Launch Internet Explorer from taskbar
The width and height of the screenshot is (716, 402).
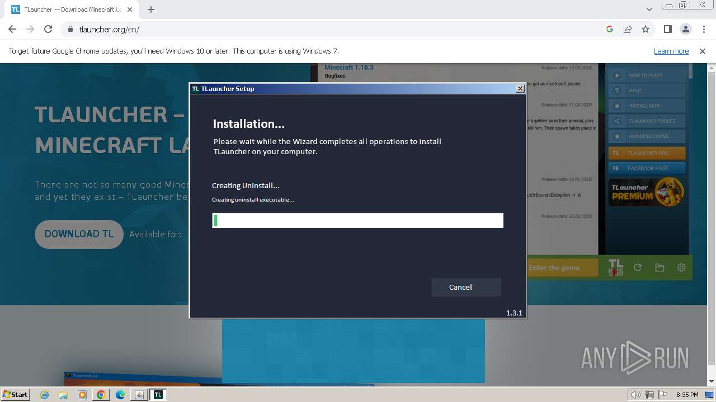coord(45,395)
